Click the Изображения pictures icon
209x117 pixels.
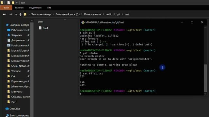pos(9,45)
